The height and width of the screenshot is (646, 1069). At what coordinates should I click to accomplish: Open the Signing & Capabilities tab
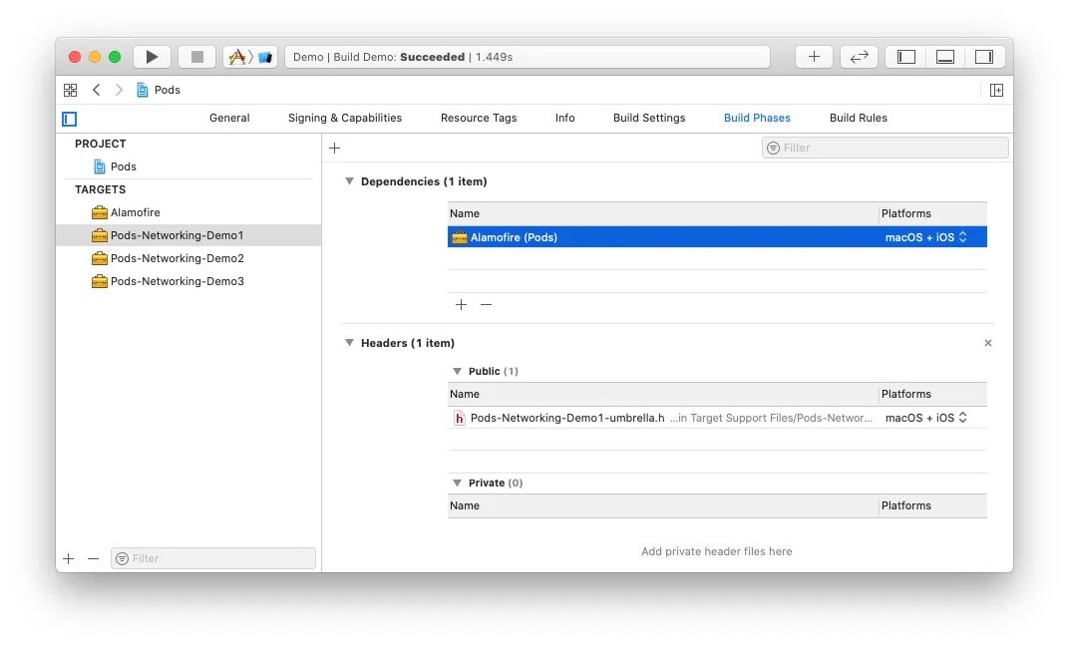[x=345, y=118]
